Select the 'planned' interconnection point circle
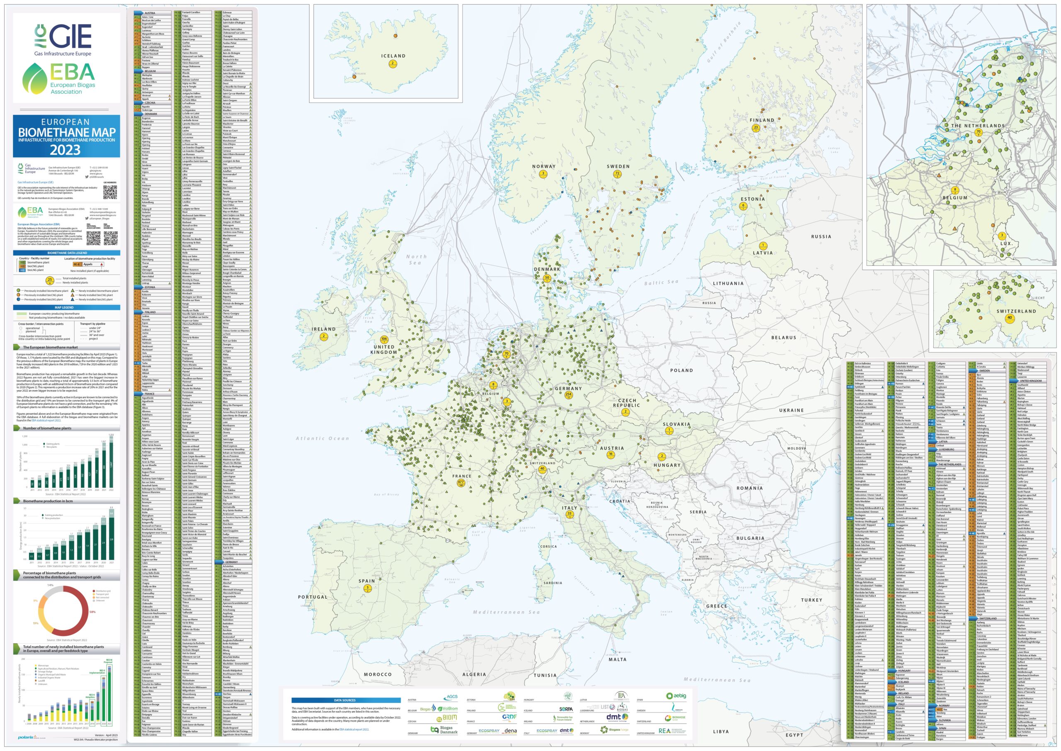The image size is (1061, 751). click(20, 332)
